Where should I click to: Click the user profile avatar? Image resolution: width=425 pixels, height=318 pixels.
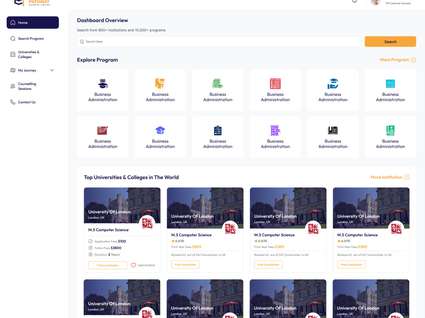tap(375, 2)
